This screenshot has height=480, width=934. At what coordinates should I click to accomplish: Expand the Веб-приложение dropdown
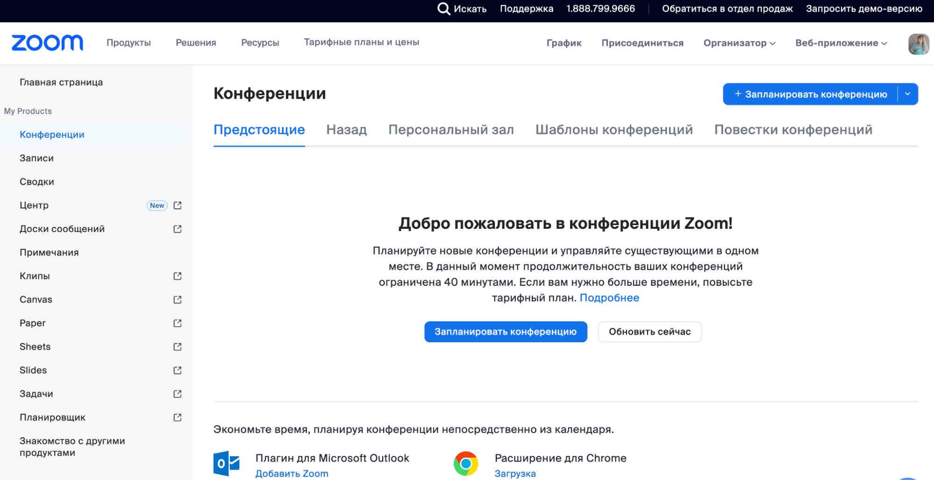coord(841,43)
